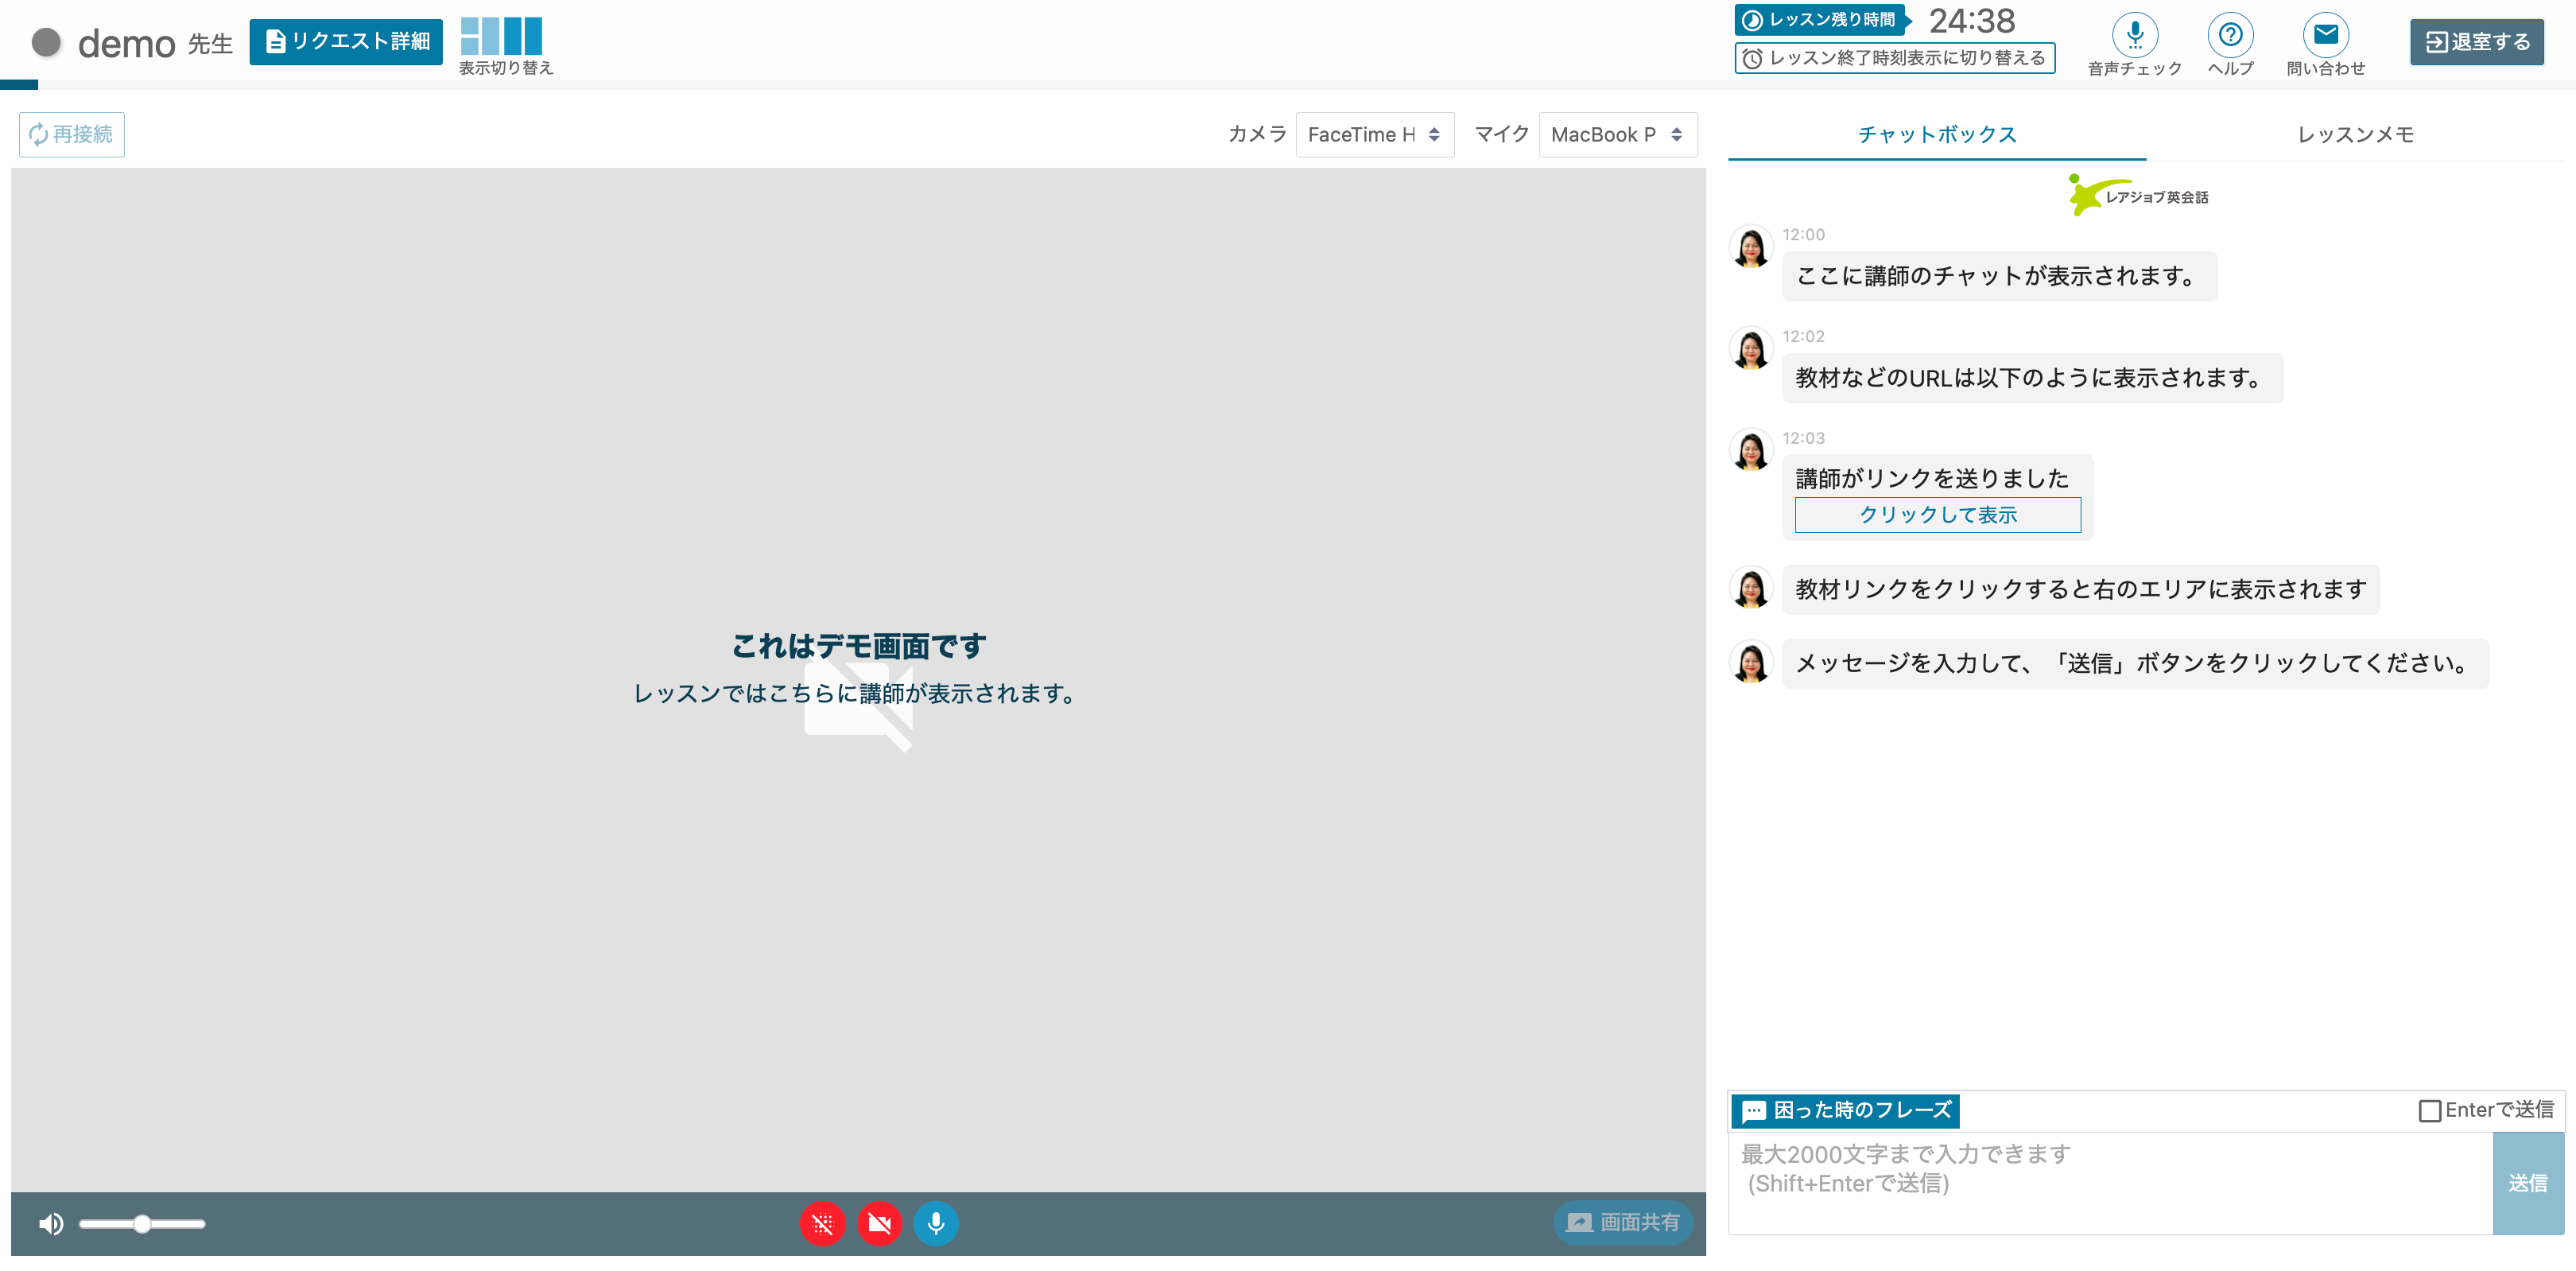Toggle the background blur red button
This screenshot has height=1271, width=2576.
pos(822,1223)
